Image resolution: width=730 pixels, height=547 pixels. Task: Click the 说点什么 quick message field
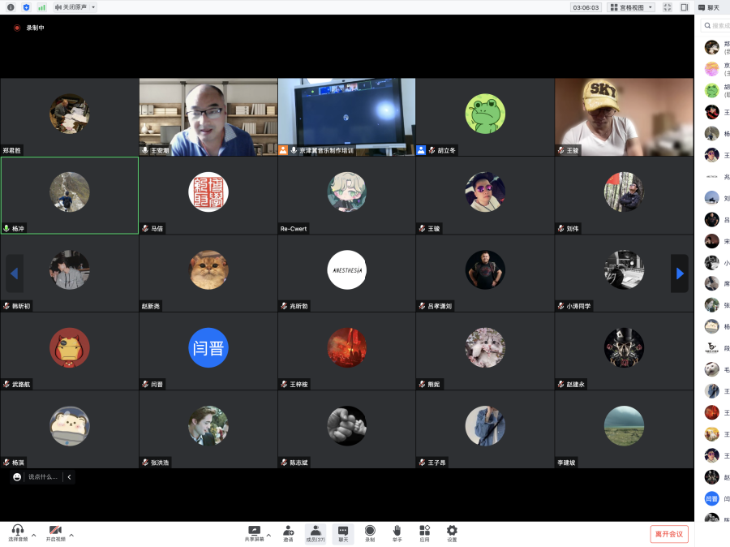[x=43, y=476]
